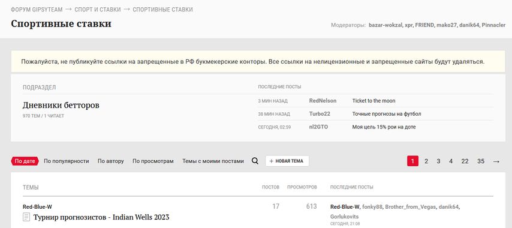The image size is (512, 228).
Task: Go to Форум GipsyTeam breadcrumb
Action: coord(37,10)
